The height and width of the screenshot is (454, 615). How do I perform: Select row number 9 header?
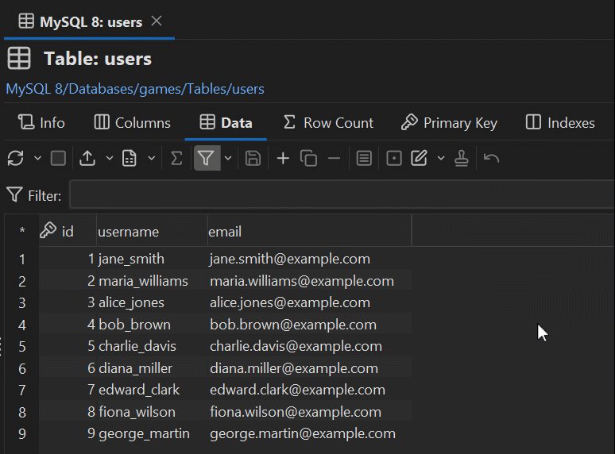click(22, 433)
